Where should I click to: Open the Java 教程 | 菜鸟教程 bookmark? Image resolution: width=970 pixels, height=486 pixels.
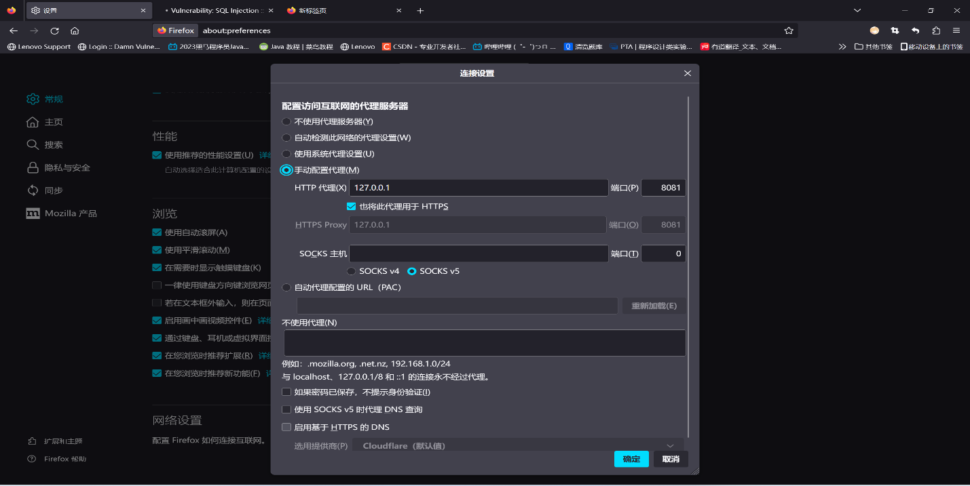pos(297,47)
